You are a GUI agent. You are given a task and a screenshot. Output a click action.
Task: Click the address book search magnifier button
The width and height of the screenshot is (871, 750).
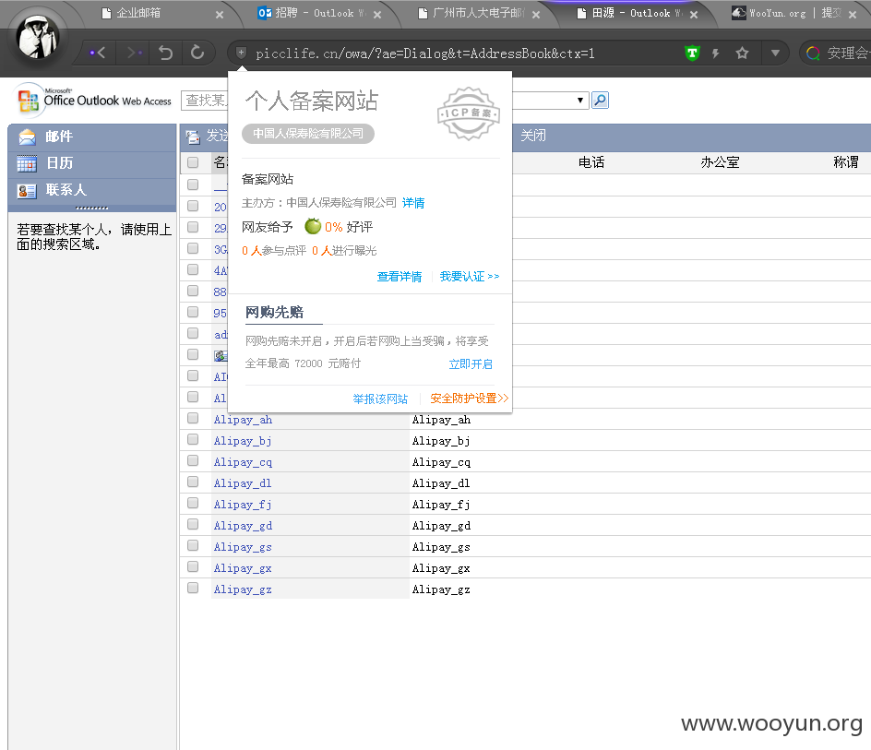(600, 100)
